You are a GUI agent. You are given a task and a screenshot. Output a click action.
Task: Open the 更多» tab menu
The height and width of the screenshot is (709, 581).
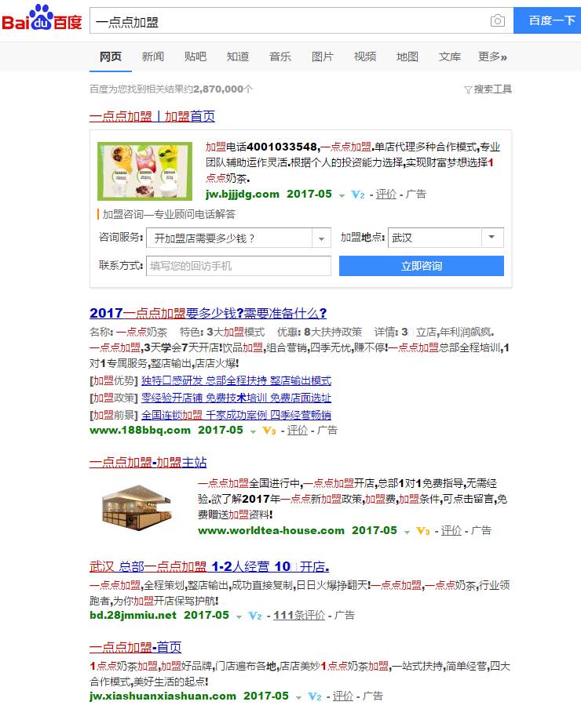pyautogui.click(x=493, y=56)
